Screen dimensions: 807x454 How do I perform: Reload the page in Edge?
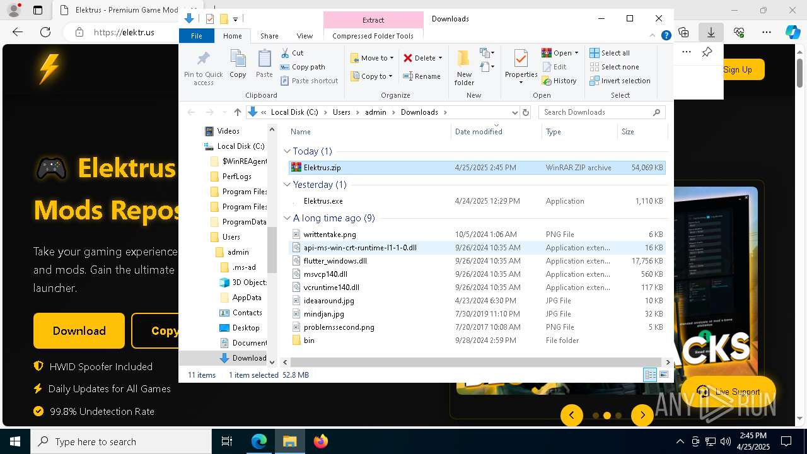45,32
